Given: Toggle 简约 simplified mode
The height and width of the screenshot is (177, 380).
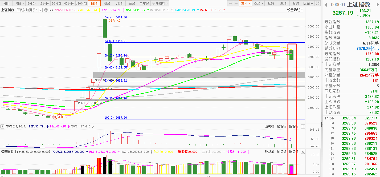Looking at the screenshot, I should click(296, 3).
